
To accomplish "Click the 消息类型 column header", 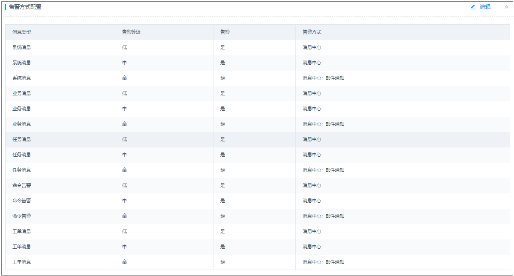I will (21, 32).
